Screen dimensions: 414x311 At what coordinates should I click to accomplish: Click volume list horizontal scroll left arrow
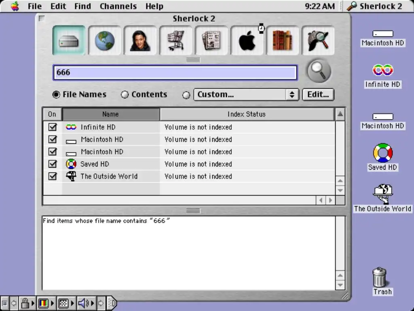tap(321, 200)
